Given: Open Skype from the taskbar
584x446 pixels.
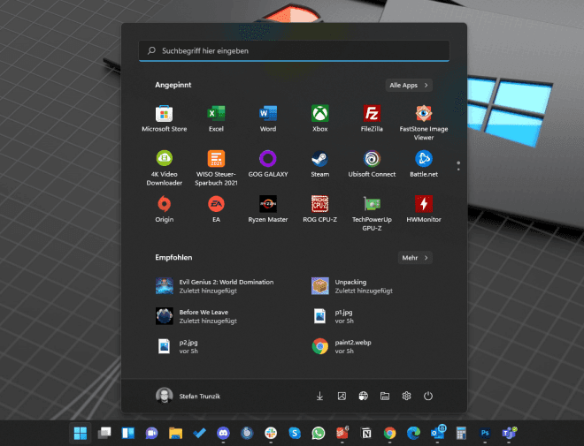Looking at the screenshot, I should (x=295, y=433).
